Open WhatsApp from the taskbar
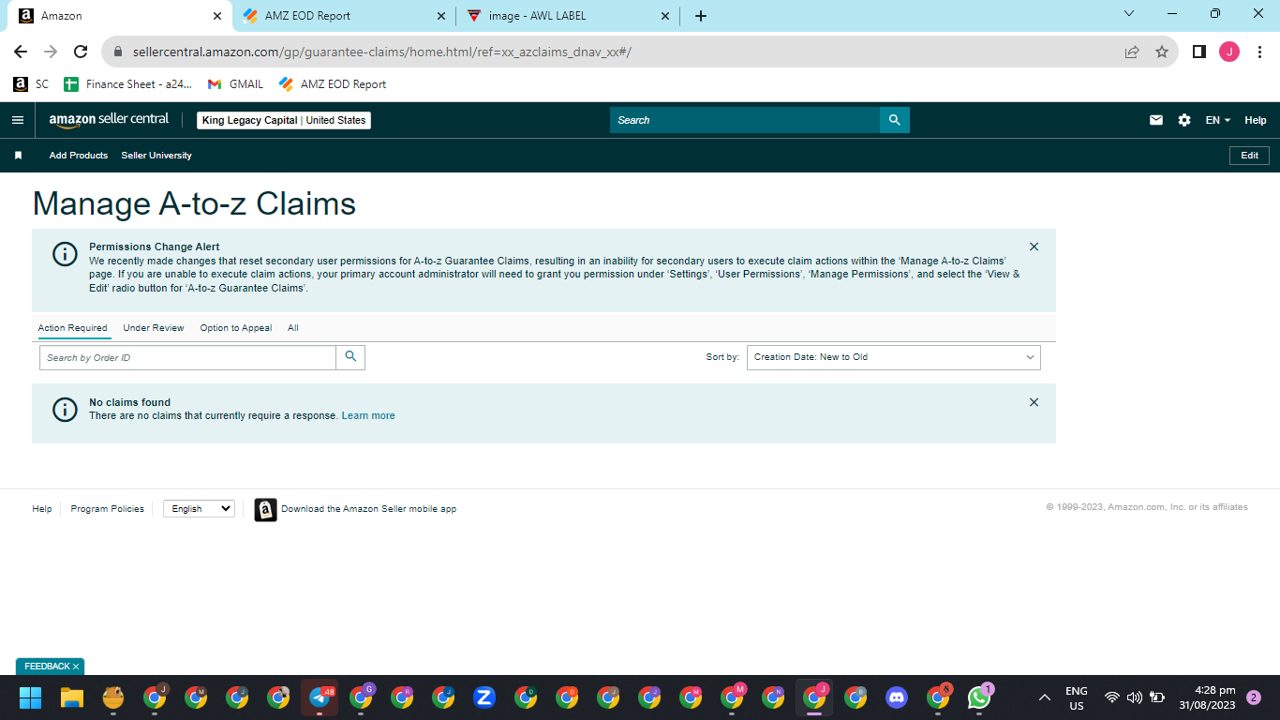1280x720 pixels. [979, 697]
